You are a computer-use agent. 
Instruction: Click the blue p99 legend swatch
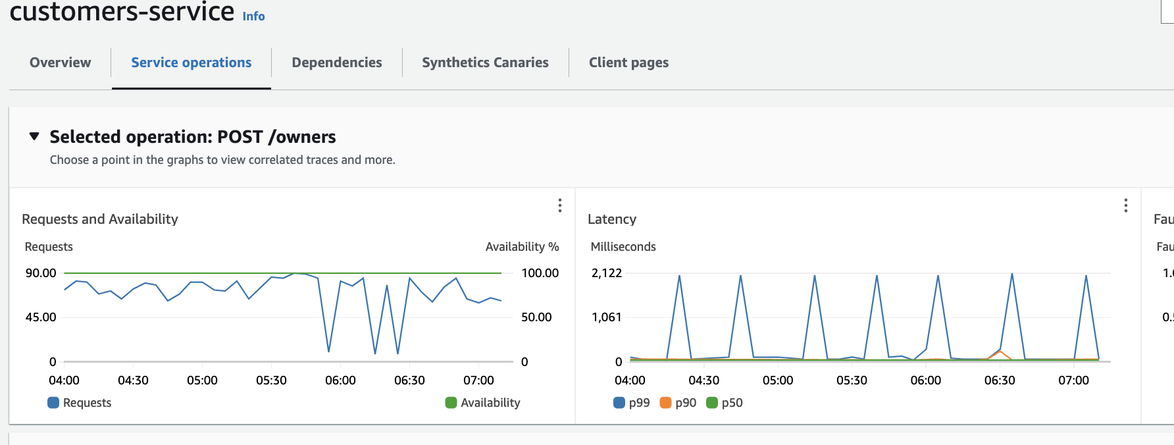point(619,403)
